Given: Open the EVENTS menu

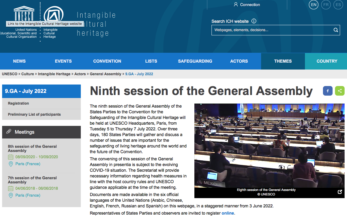Looking at the screenshot, I should pos(63,61).
